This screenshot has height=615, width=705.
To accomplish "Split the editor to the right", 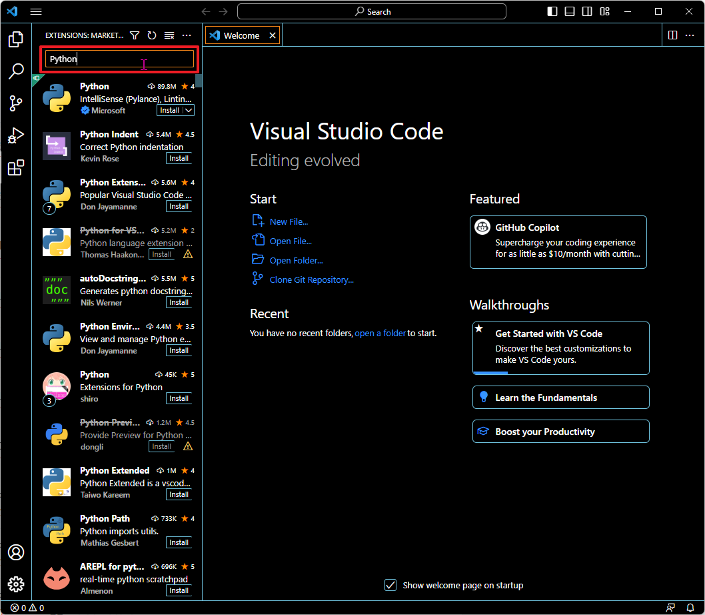I will [672, 35].
